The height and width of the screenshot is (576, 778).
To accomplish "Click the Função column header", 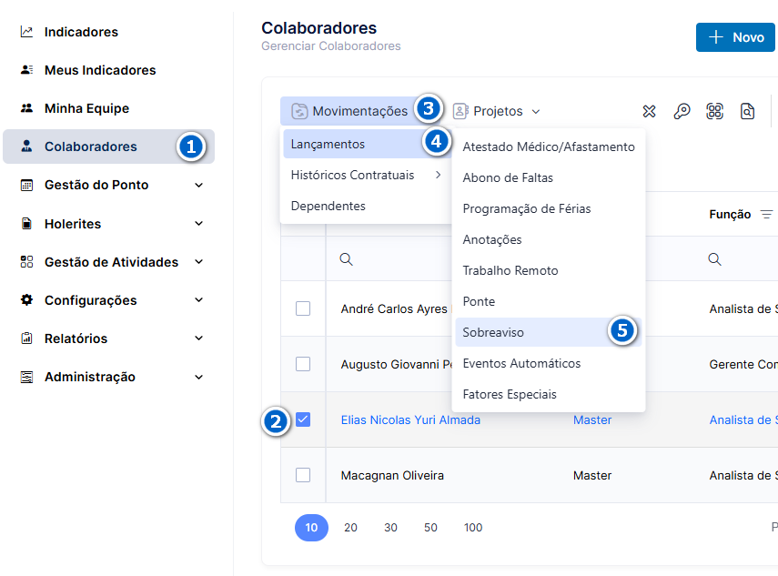I will pyautogui.click(x=730, y=215).
